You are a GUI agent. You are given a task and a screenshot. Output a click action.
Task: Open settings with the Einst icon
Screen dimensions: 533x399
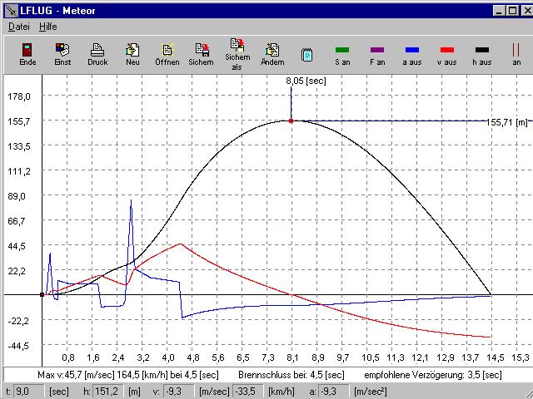coord(62,54)
